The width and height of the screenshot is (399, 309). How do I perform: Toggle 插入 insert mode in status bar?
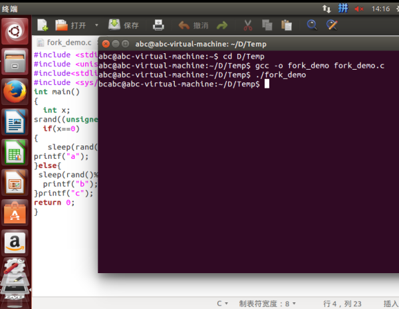click(x=391, y=304)
